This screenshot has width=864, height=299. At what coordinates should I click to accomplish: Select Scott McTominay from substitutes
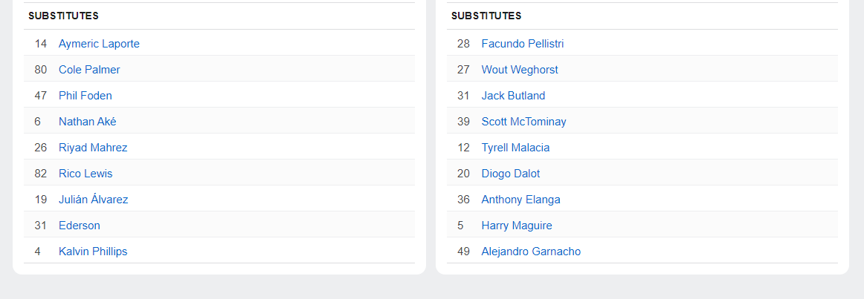pos(523,122)
